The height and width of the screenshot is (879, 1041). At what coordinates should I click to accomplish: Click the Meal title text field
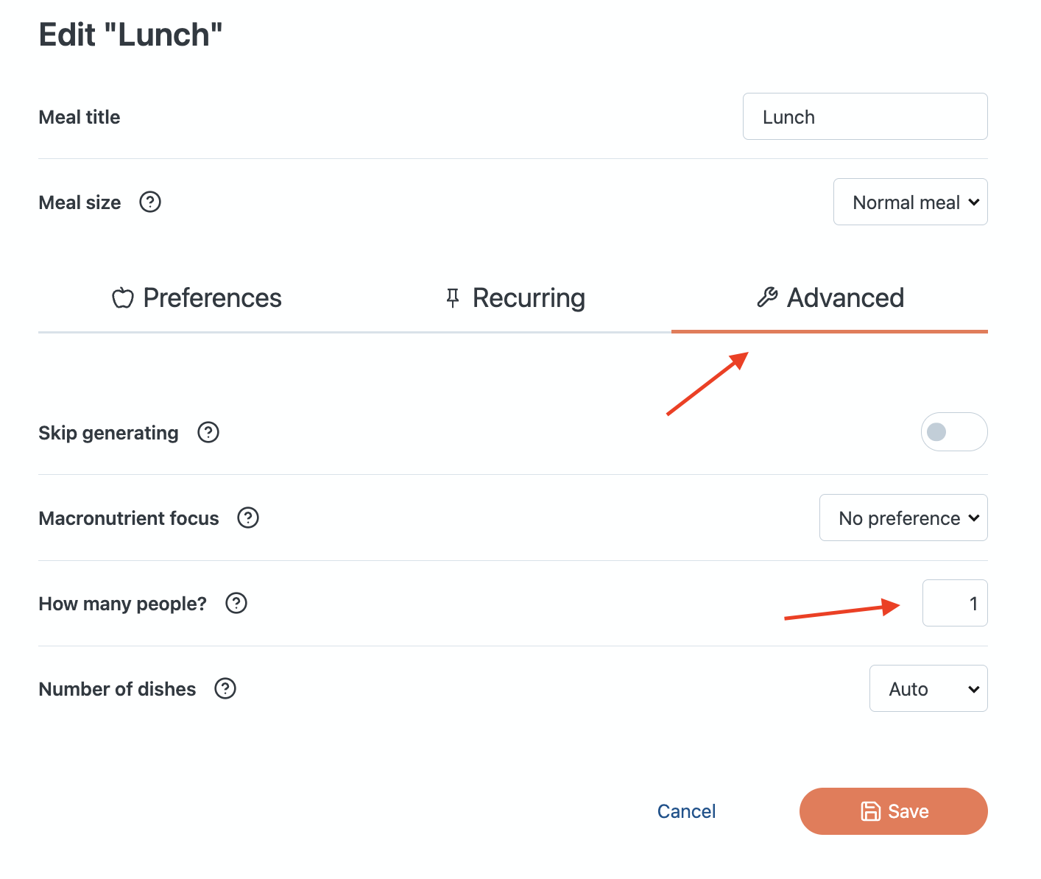pos(865,117)
